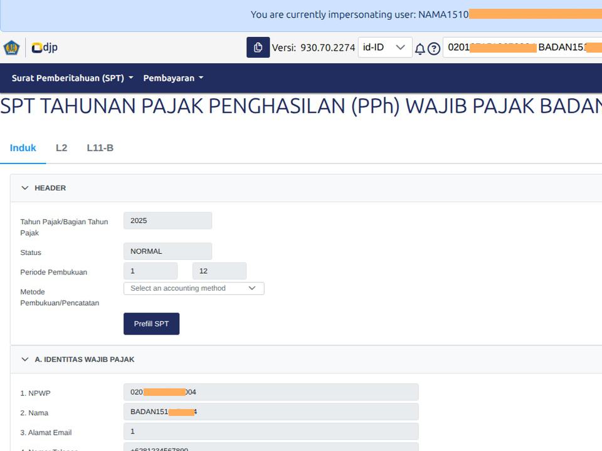Collapse the A. IDENTITAS WAJIB PAJAK section
The height and width of the screenshot is (451, 602).
(25, 360)
